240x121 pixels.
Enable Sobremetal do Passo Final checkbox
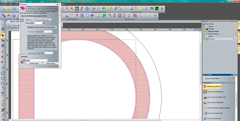(x=27, y=53)
